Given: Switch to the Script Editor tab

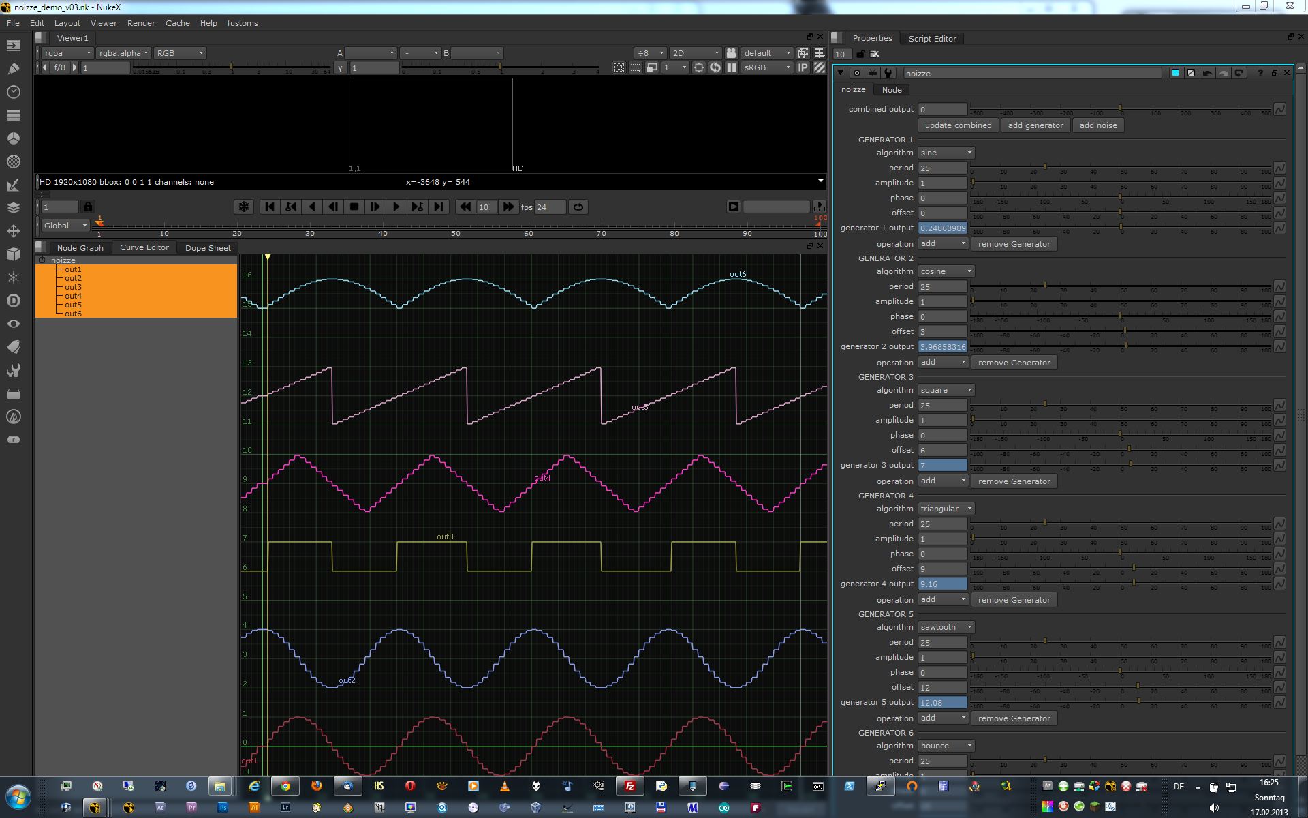Looking at the screenshot, I should click(x=932, y=38).
